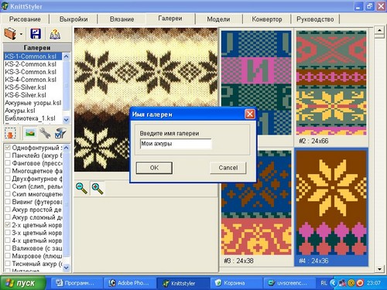Tick the Двухфонтурное checkbox

(8, 179)
